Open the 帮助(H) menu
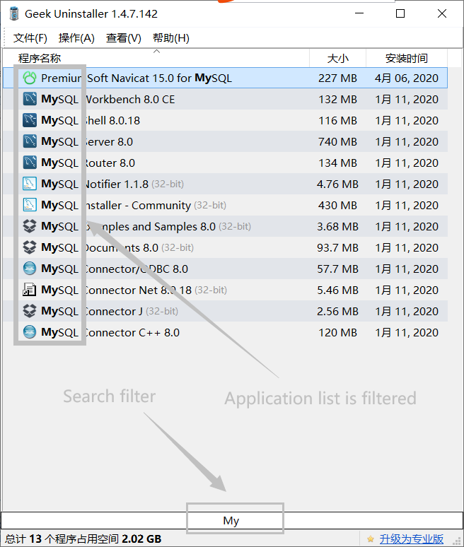The width and height of the screenshot is (464, 547). [x=171, y=37]
